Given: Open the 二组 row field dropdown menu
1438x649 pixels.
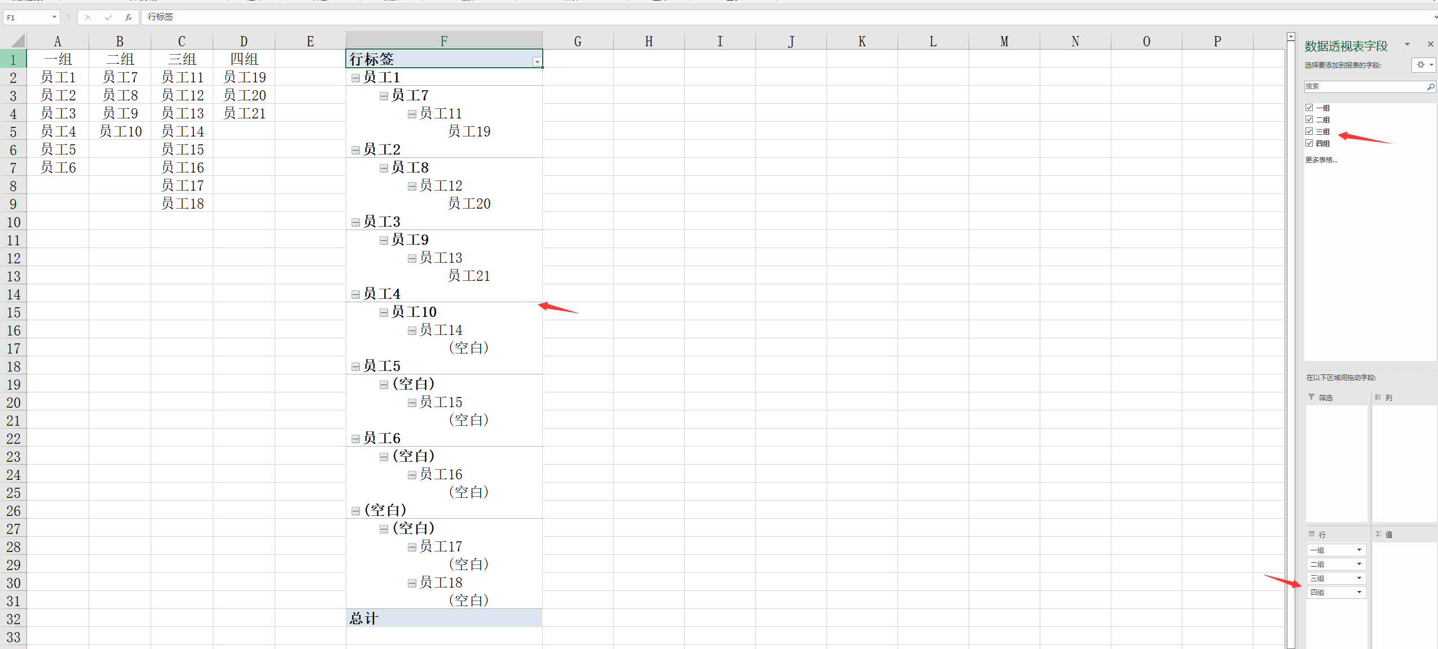Looking at the screenshot, I should [1359, 564].
